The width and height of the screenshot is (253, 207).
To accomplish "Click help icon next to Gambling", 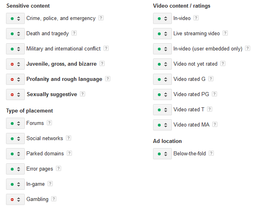I will [x=54, y=199].
